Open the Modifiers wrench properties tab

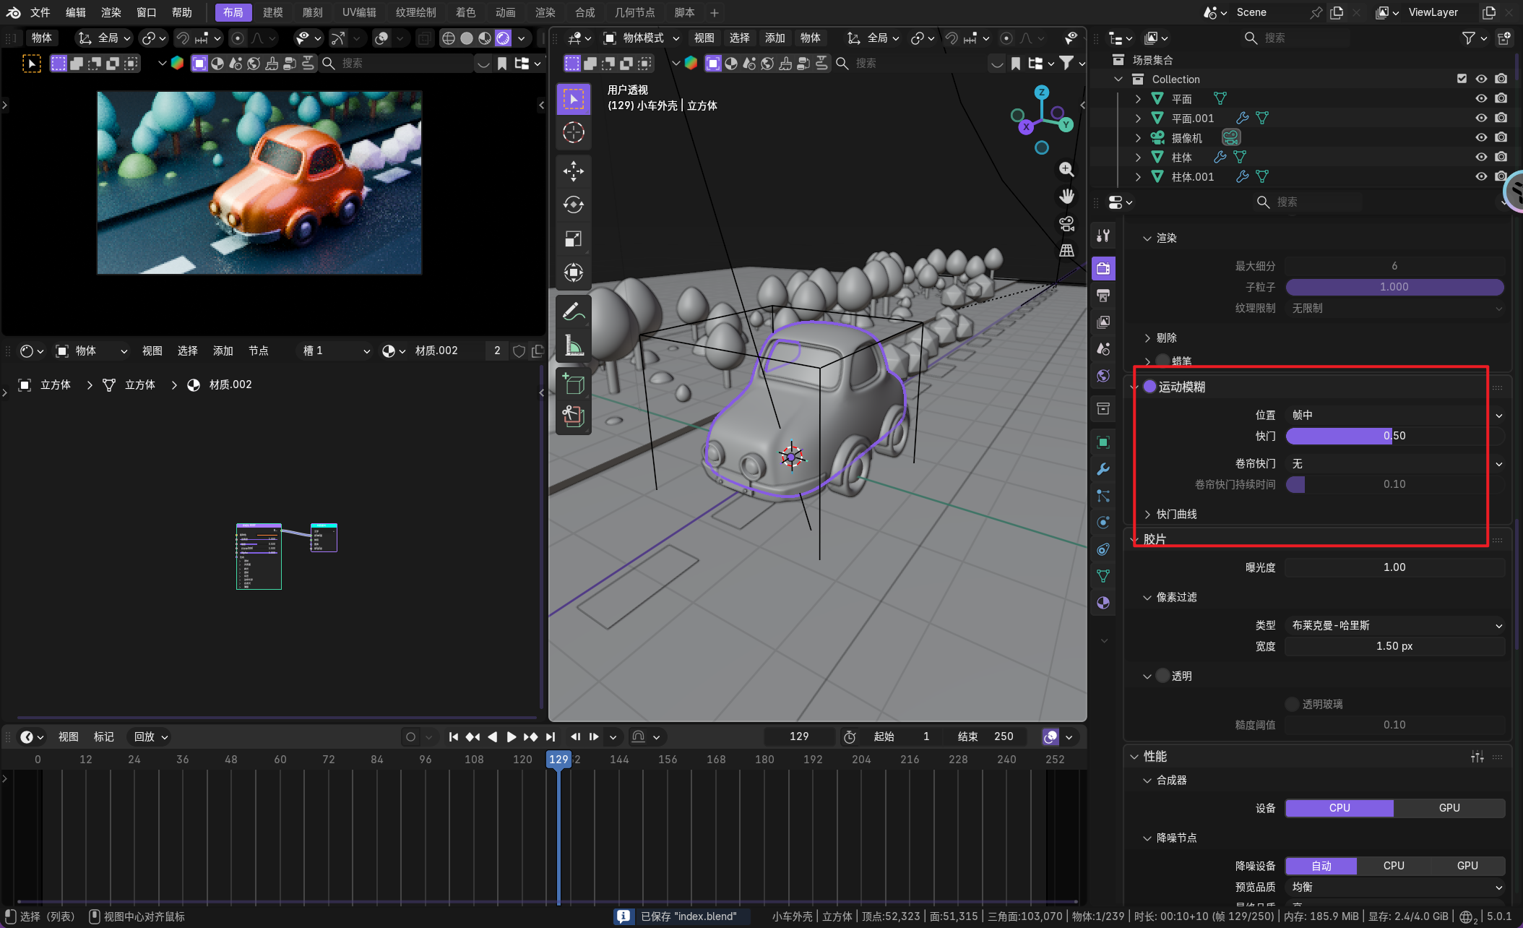tap(1103, 469)
